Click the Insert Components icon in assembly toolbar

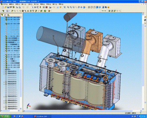point(3,11)
